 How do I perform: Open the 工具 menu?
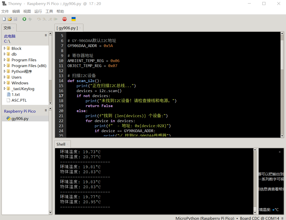pyautogui.click(x=49, y=11)
